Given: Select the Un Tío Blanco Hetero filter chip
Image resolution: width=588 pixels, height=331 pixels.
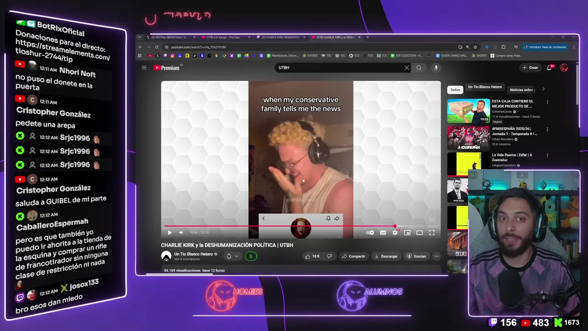Looking at the screenshot, I should coord(485,87).
